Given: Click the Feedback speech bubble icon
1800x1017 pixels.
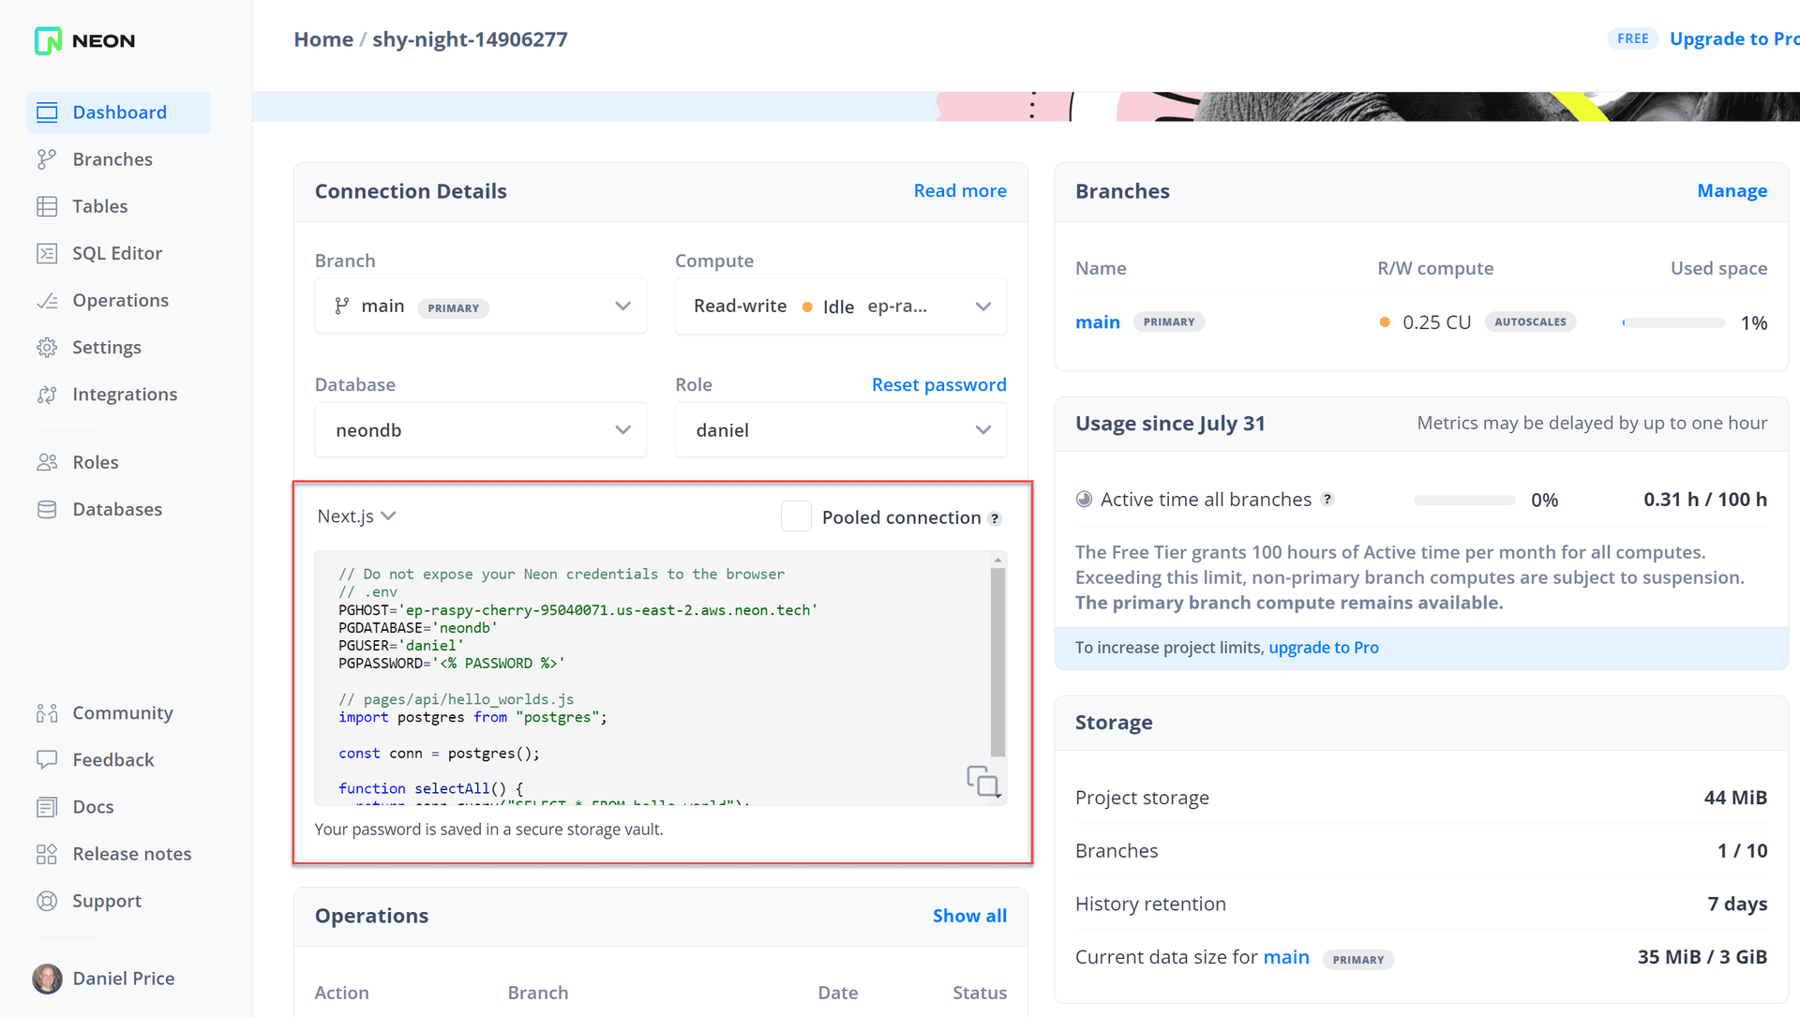Looking at the screenshot, I should 47,760.
